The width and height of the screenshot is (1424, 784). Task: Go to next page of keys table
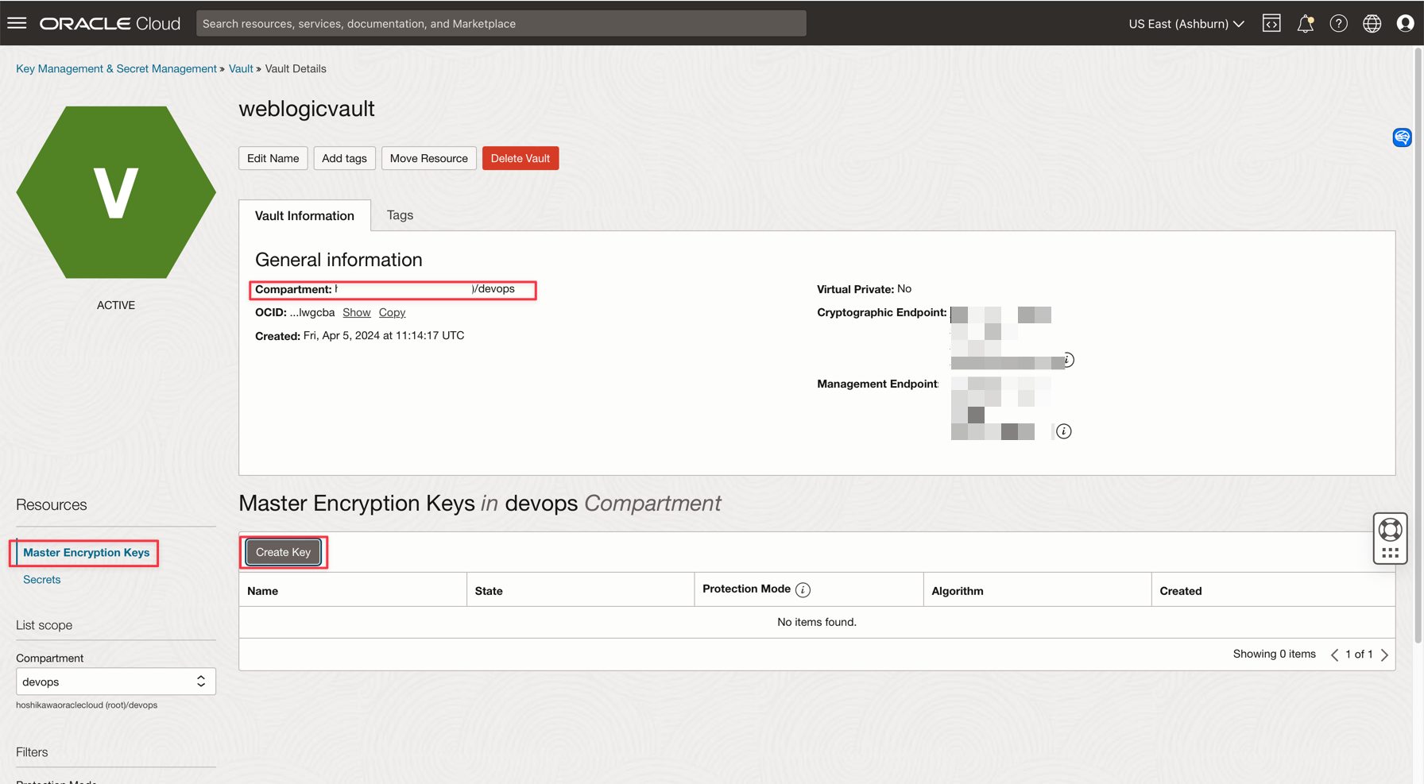1385,655
